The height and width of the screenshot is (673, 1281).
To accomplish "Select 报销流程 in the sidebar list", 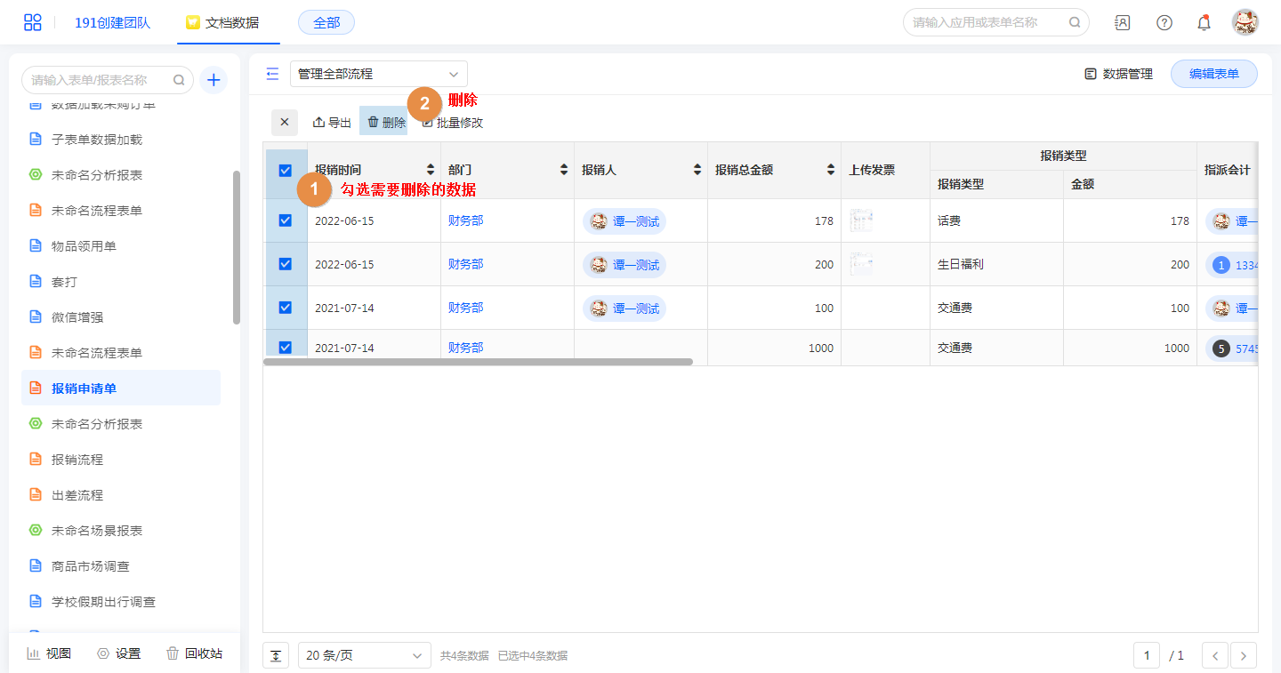I will tap(77, 460).
